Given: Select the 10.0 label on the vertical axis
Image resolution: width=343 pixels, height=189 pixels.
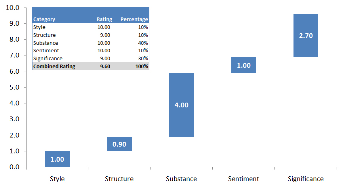Looking at the screenshot, I should [x=13, y=8].
